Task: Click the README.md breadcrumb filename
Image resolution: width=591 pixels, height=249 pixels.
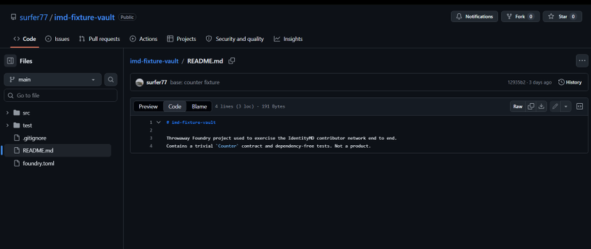Action: point(206,61)
